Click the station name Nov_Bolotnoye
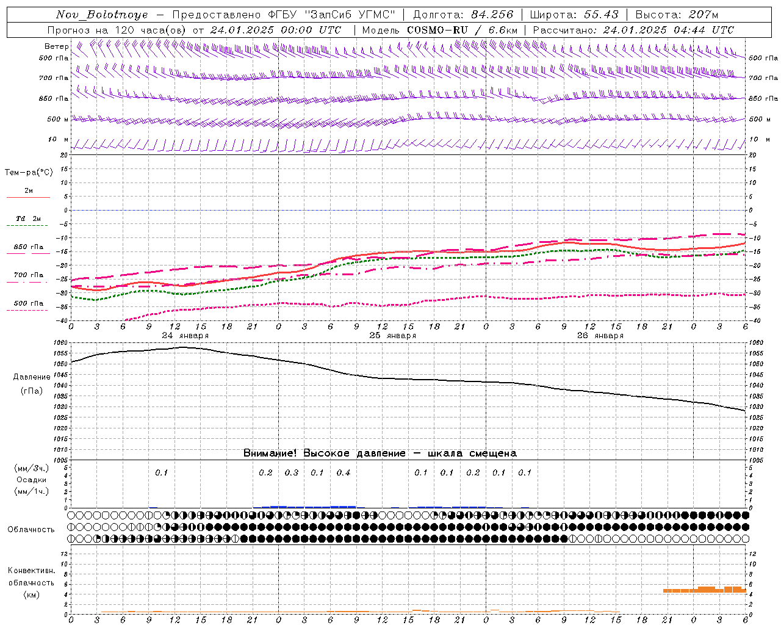781x625 pixels. click(102, 15)
